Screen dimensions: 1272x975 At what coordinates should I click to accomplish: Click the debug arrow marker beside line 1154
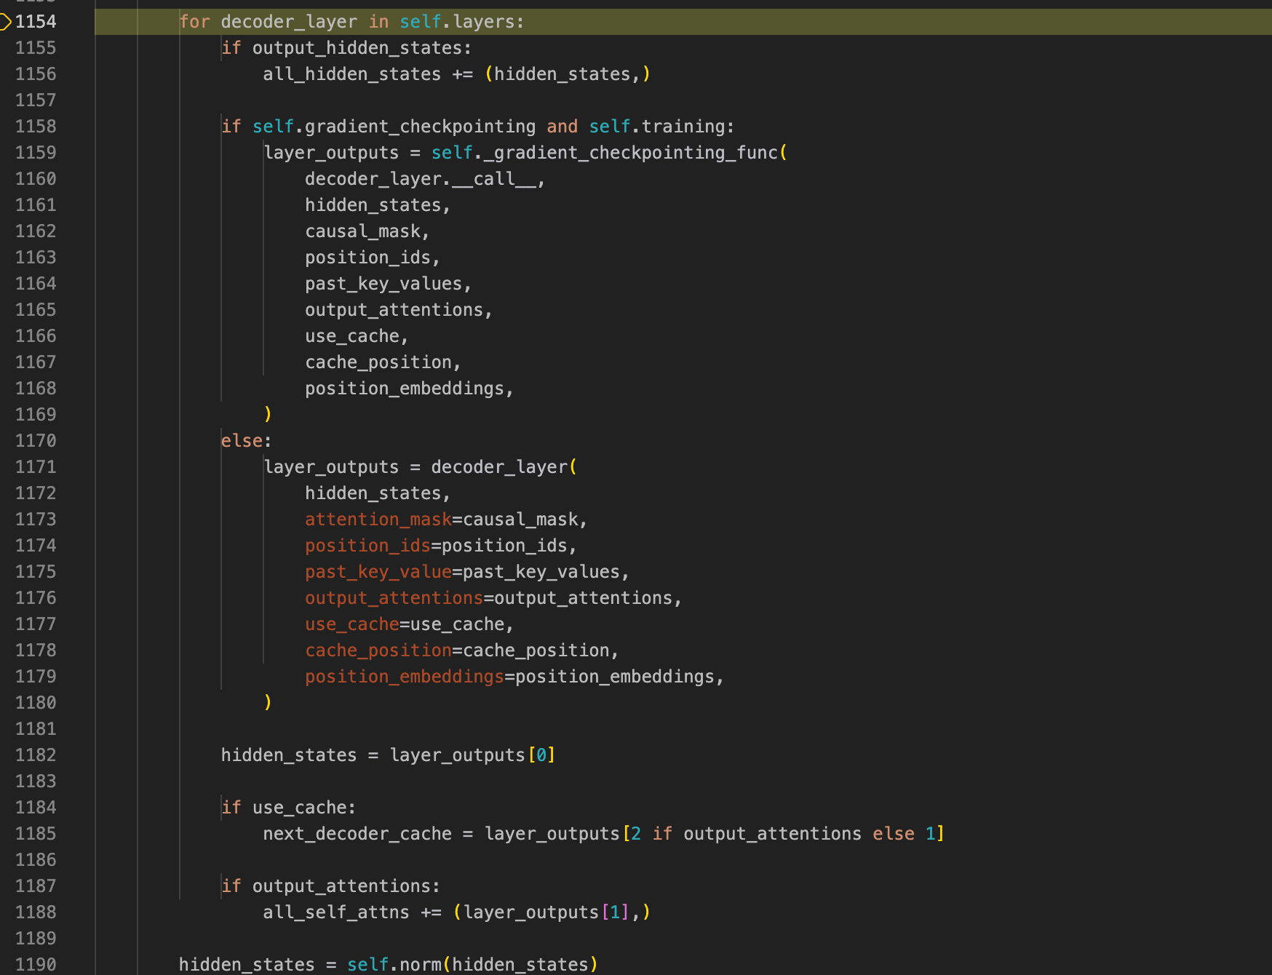coord(6,22)
